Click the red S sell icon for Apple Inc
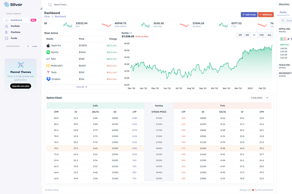Viewport: 292px width, 194px height. click(284, 39)
